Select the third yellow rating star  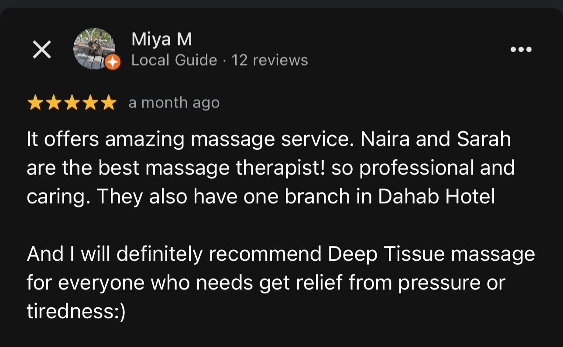coord(72,103)
